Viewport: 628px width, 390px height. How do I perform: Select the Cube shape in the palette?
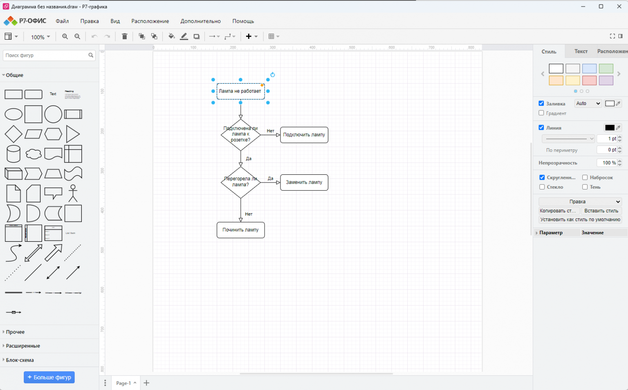tap(13, 174)
